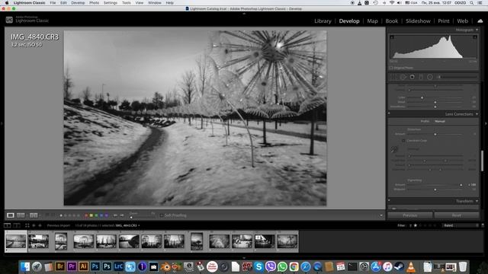The height and width of the screenshot is (274, 488).
Task: Toggle the Transform panel on/off switch
Action: tap(389, 201)
